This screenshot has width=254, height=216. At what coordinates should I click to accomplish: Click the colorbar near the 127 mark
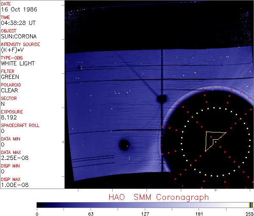tap(145, 205)
